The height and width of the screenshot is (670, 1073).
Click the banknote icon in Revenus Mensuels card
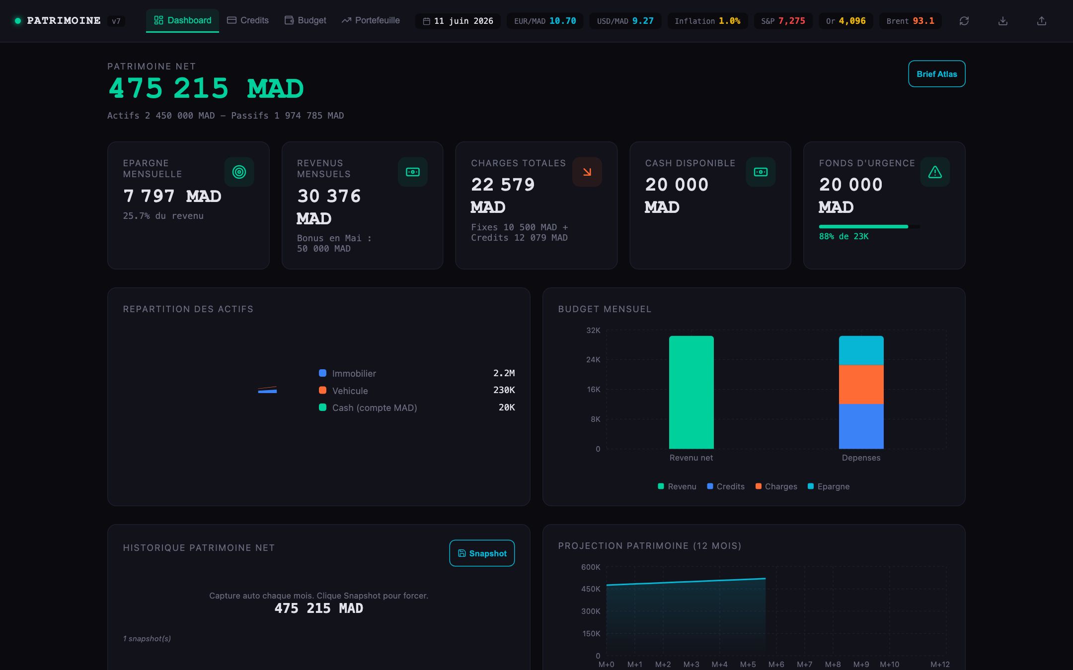point(413,172)
